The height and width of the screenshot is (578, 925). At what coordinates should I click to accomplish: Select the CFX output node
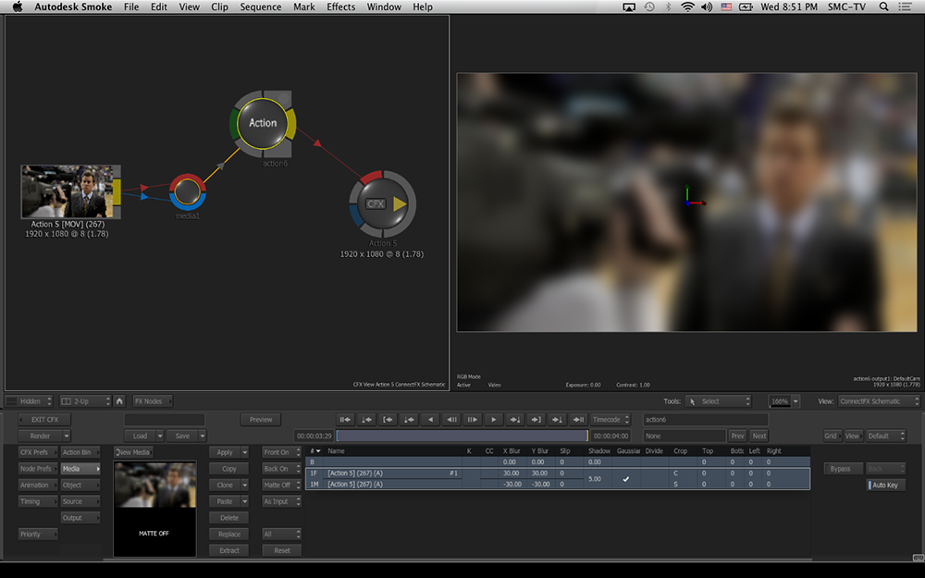[381, 203]
